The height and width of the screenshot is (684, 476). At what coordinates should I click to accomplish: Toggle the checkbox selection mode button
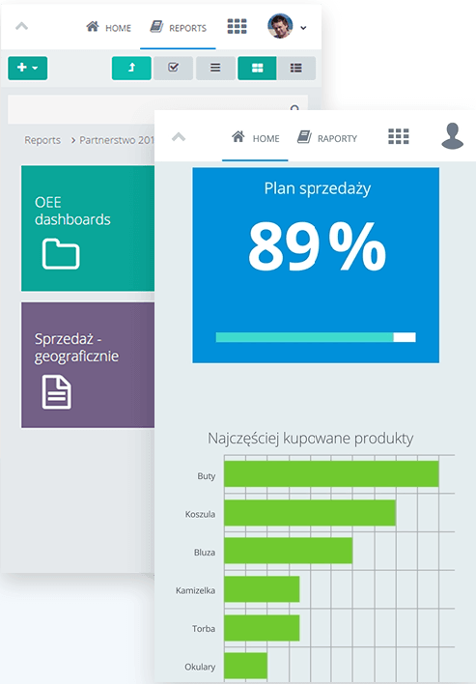click(174, 68)
